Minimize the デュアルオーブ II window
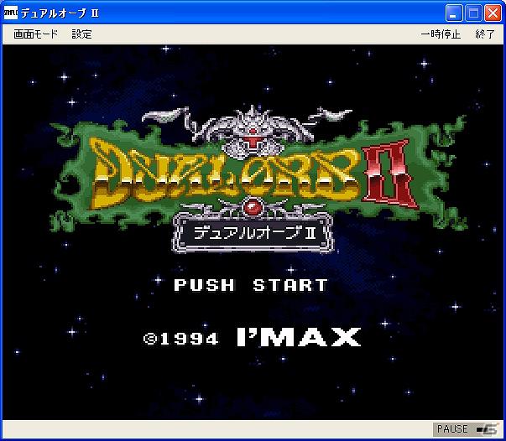506x441 pixels. pyautogui.click(x=454, y=13)
